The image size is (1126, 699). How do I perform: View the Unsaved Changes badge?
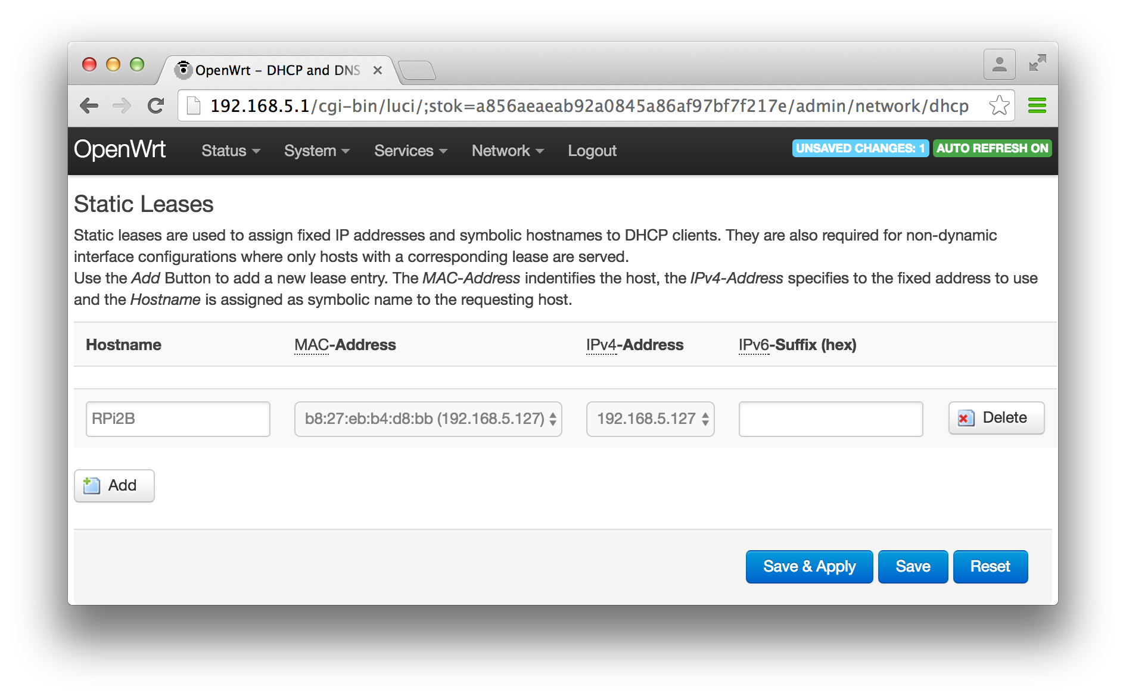tap(860, 148)
